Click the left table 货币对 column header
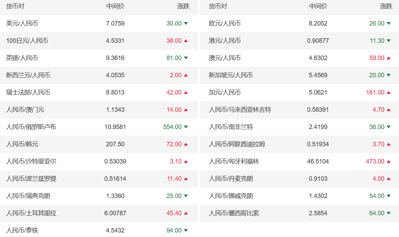Screen dimensions: 399x237 (x=15, y=6)
